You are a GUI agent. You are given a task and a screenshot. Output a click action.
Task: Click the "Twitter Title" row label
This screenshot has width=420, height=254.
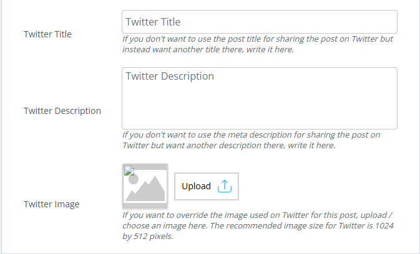pyautogui.click(x=47, y=34)
